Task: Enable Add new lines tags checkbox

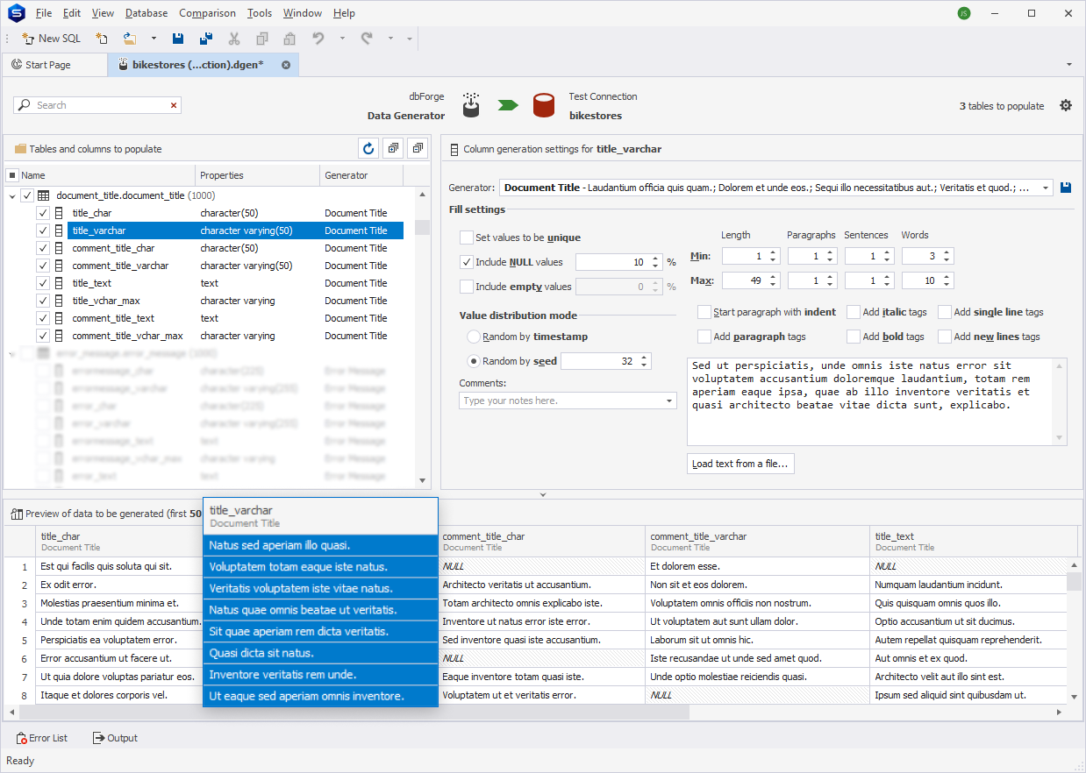Action: tap(945, 337)
